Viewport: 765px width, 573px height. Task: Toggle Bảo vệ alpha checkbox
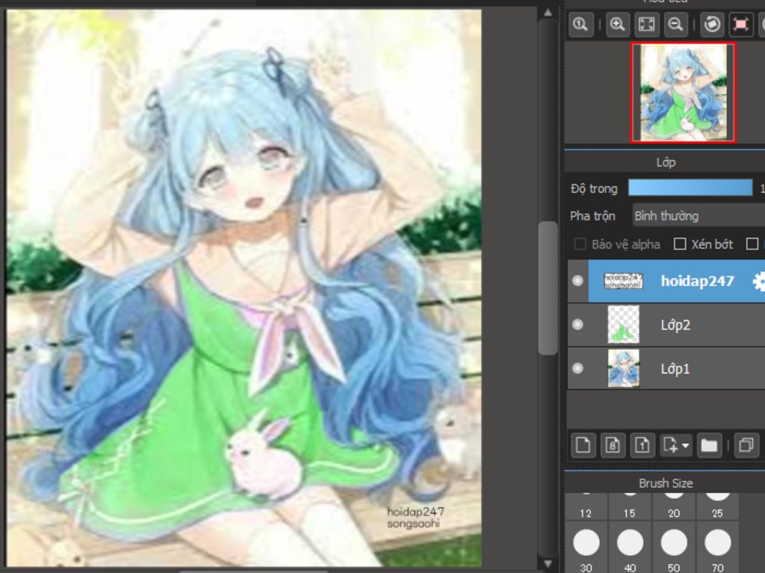[580, 244]
